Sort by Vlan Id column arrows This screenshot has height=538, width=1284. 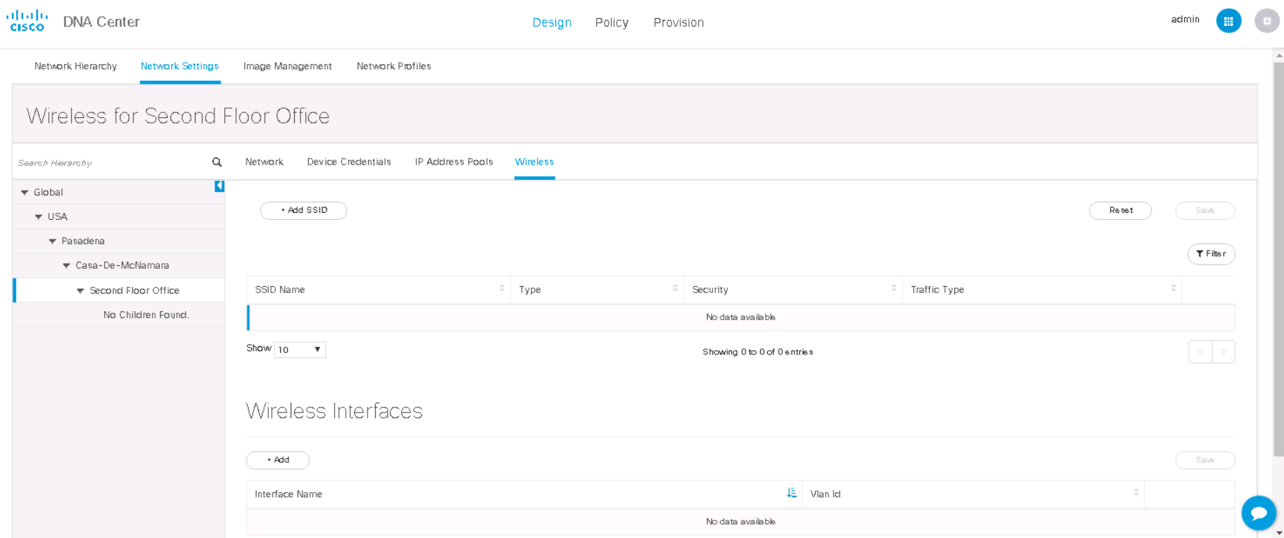tap(1136, 493)
